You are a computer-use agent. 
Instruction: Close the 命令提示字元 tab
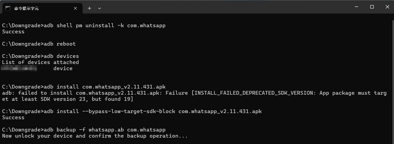point(75,8)
